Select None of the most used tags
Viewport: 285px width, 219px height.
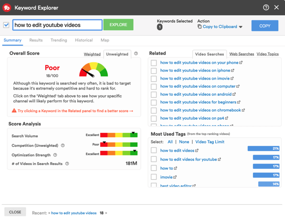tap(184, 142)
